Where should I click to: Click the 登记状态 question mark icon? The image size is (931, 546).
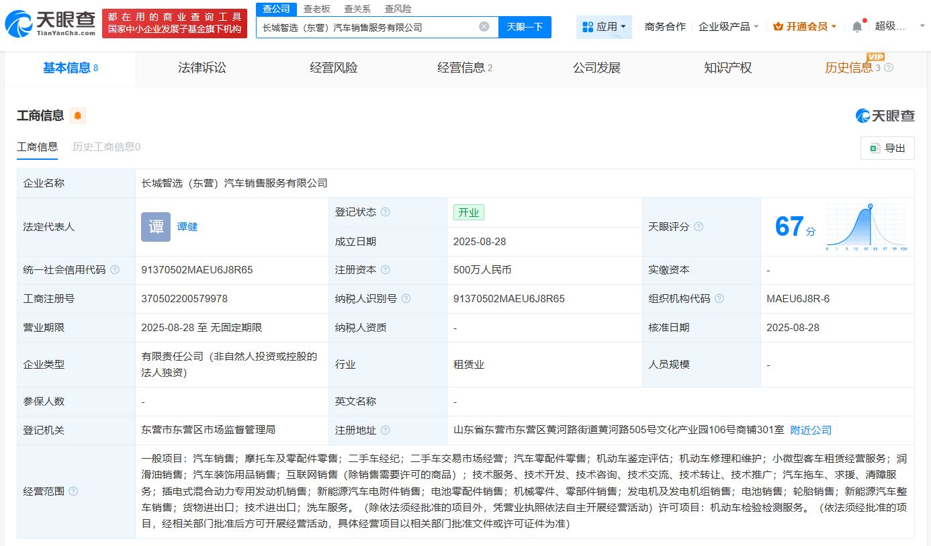384,212
